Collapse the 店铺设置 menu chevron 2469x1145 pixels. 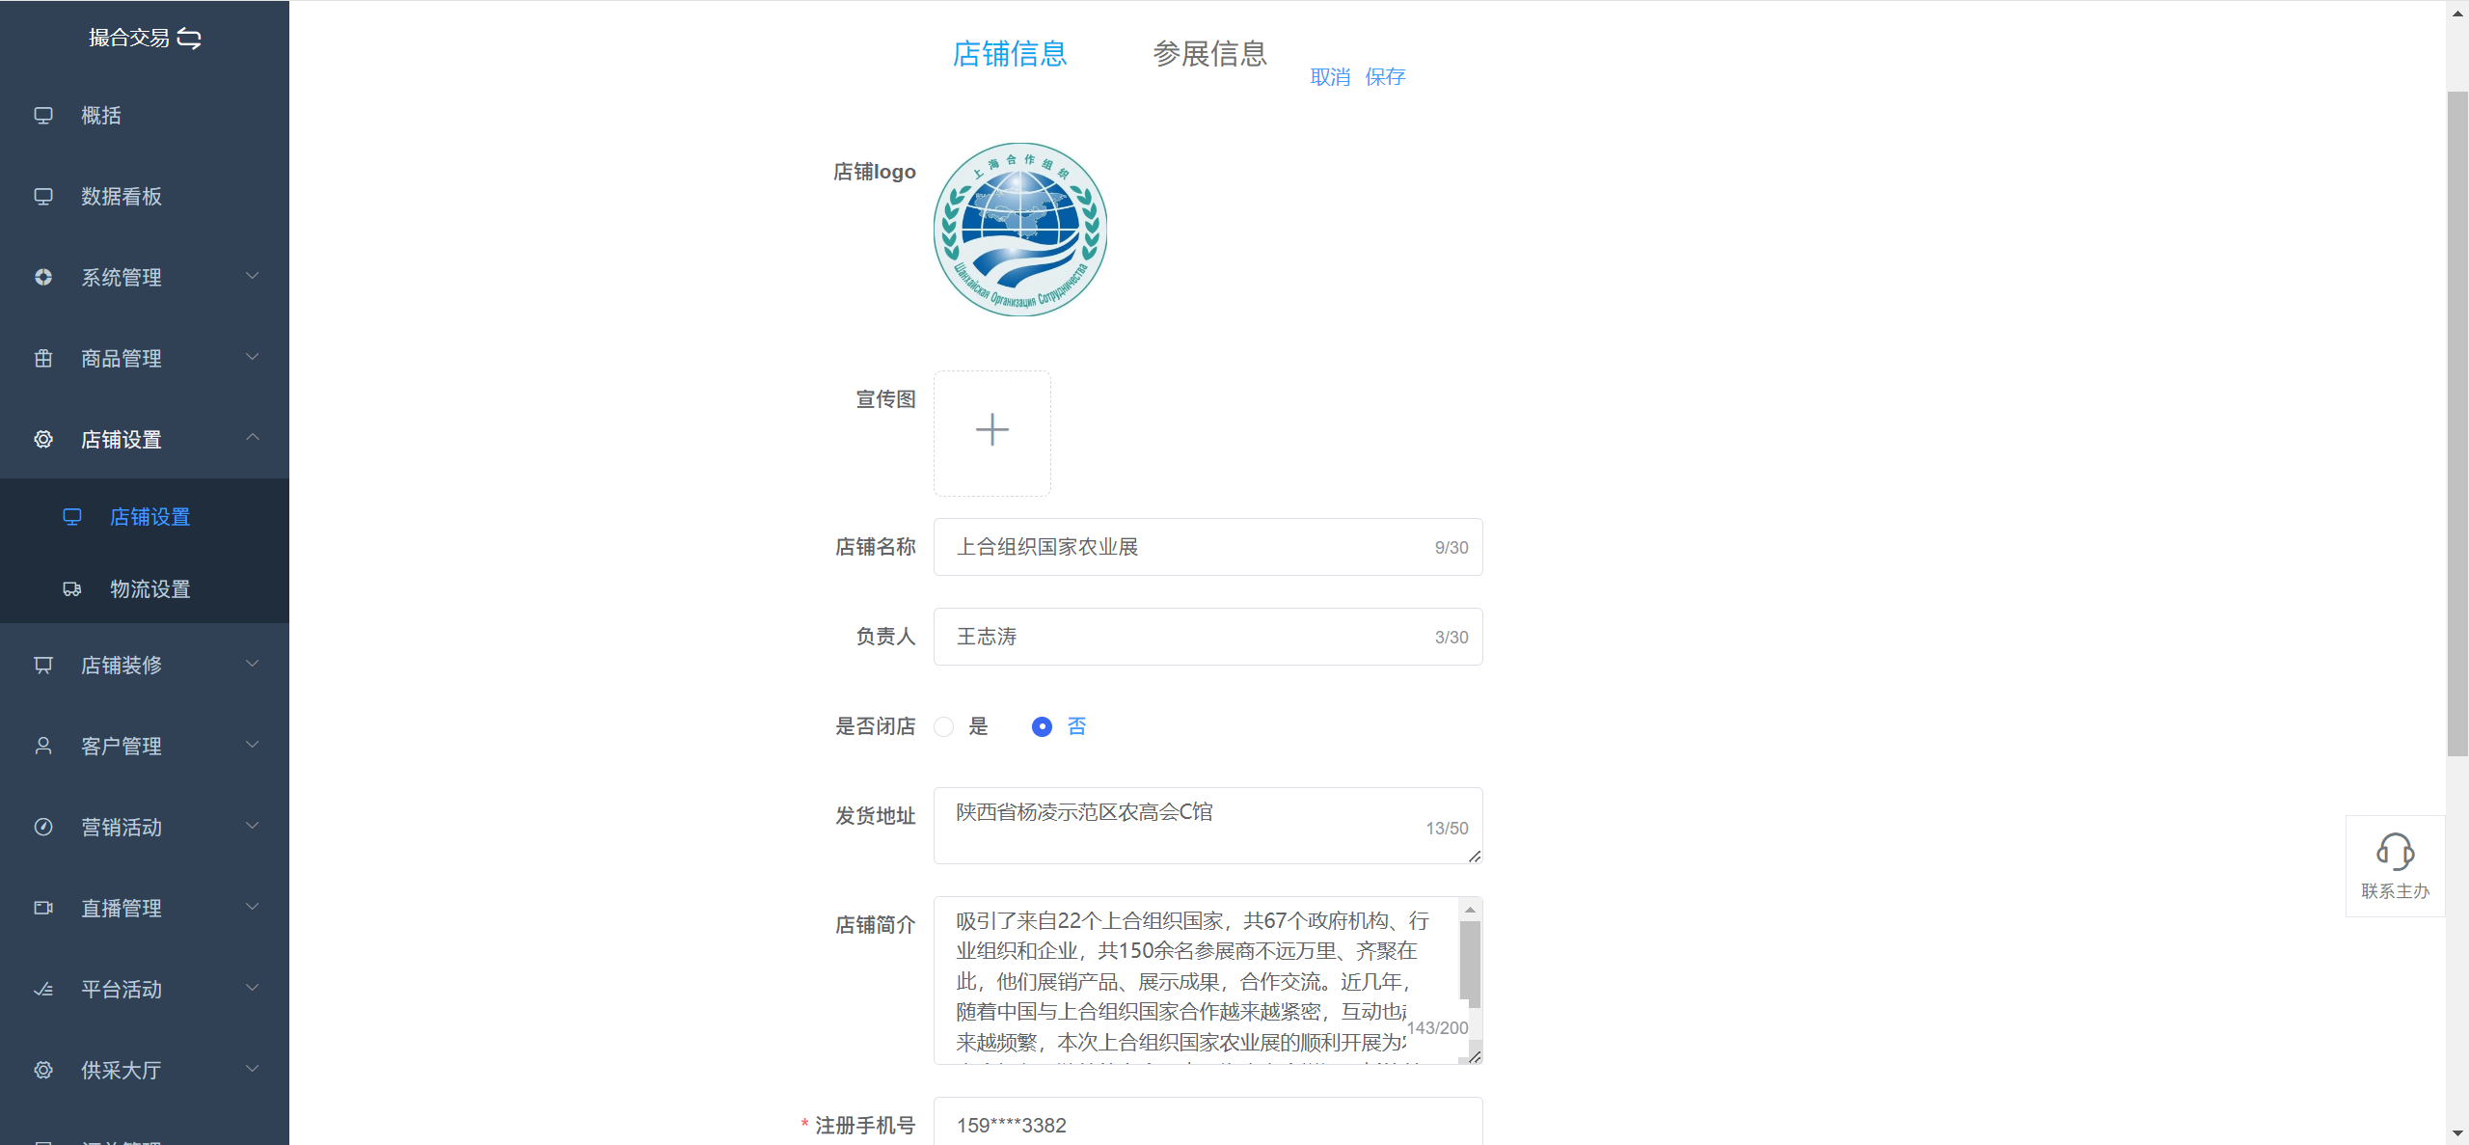click(253, 438)
